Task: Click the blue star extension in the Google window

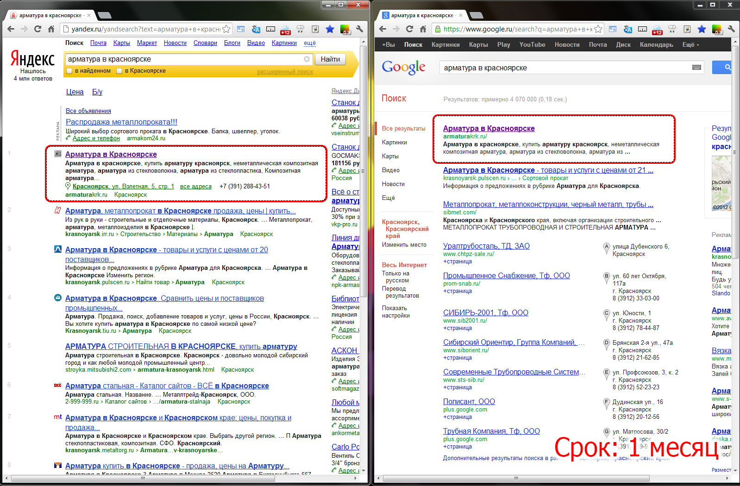Action: pos(702,29)
